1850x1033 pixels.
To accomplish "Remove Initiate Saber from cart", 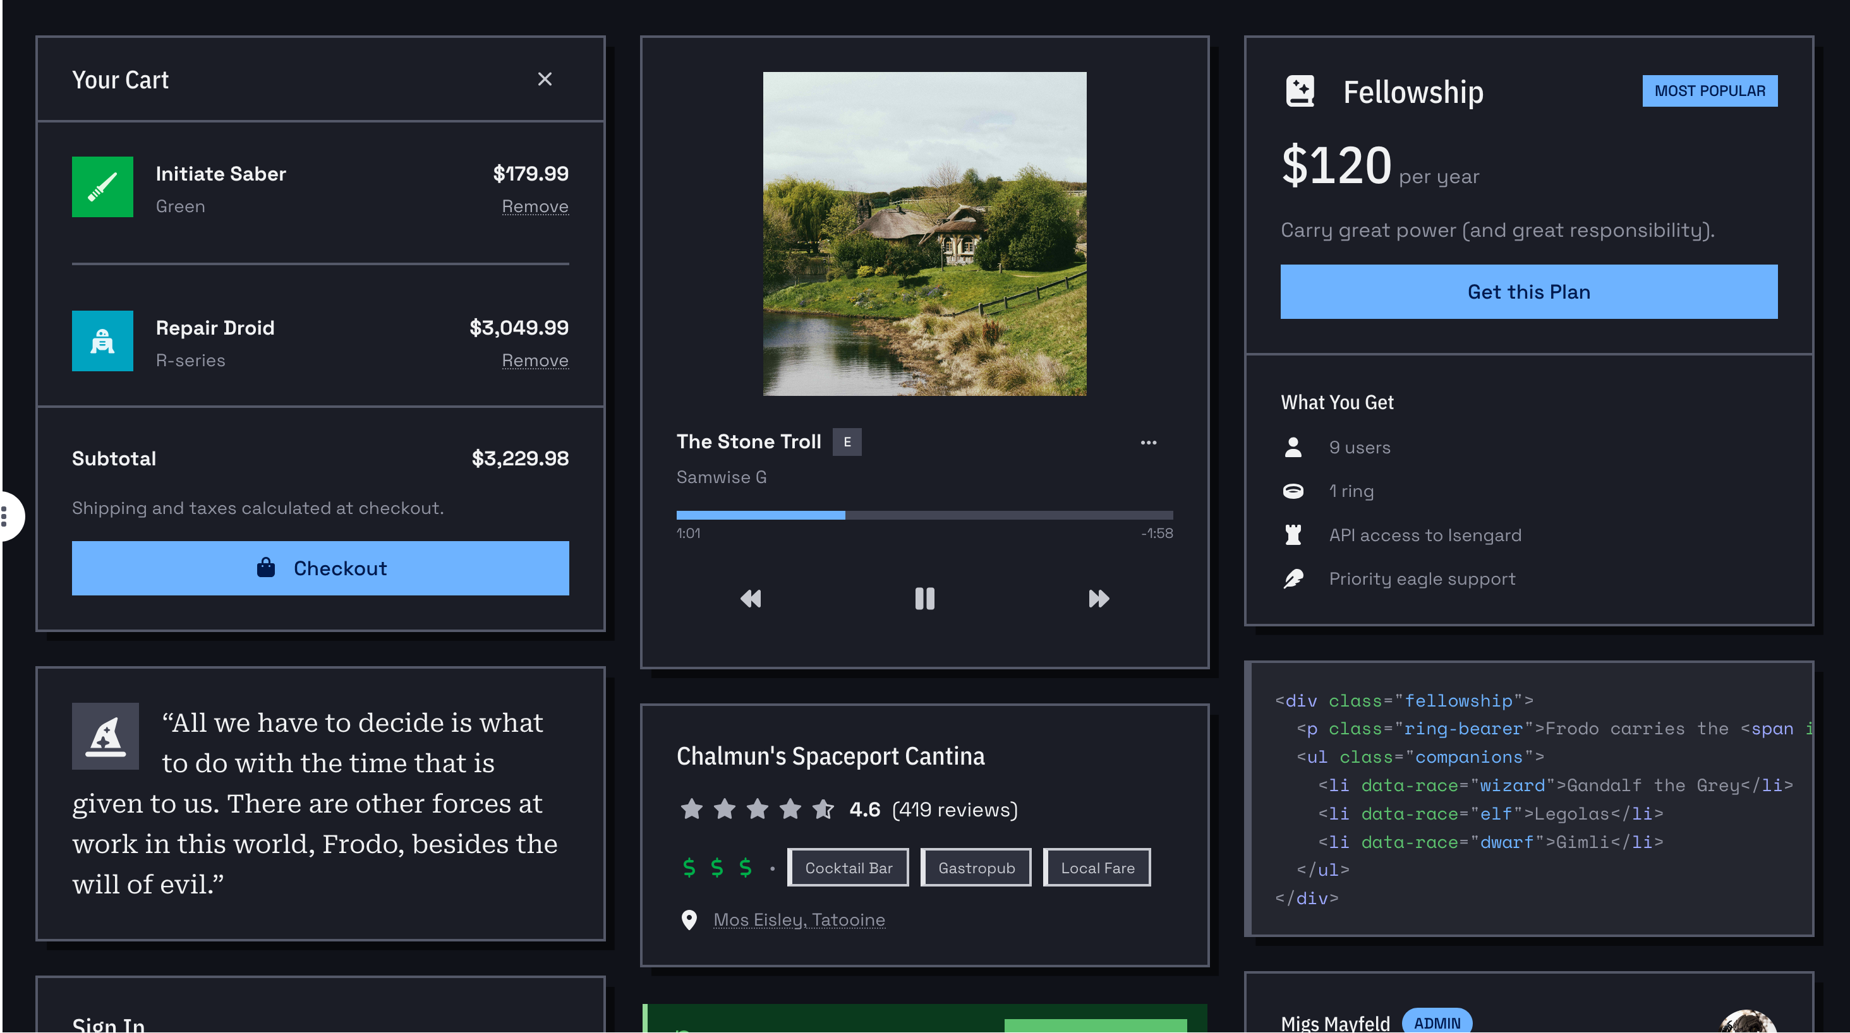I will point(535,206).
